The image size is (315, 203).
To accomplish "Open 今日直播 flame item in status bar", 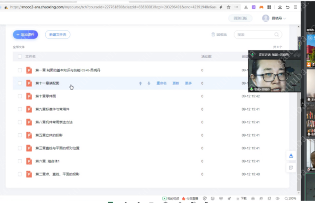I will tap(190, 199).
